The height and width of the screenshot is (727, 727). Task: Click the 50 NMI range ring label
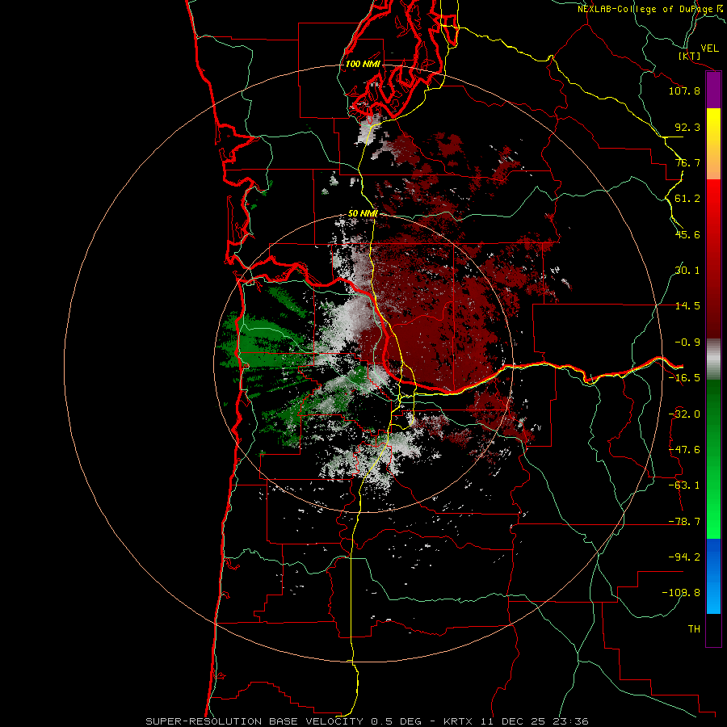[x=363, y=213]
